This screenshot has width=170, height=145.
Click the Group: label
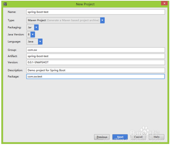click(12, 50)
